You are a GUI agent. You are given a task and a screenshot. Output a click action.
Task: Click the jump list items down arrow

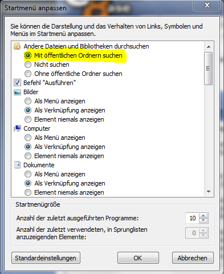click(203, 235)
